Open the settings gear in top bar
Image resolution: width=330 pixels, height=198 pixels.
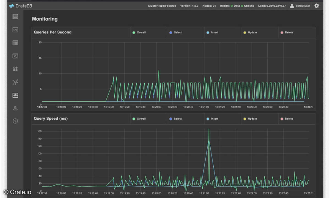(x=317, y=5)
